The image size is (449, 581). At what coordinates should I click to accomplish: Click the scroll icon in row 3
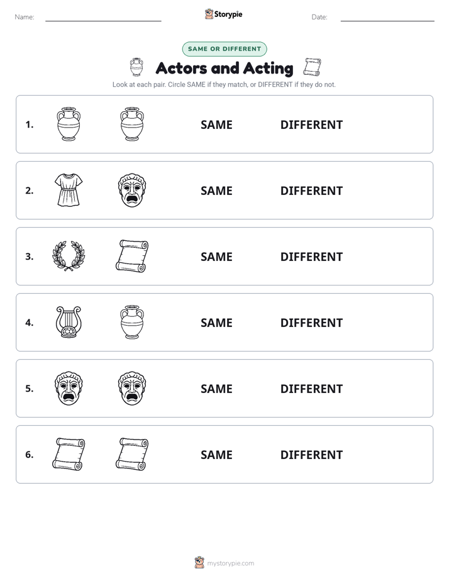click(132, 256)
